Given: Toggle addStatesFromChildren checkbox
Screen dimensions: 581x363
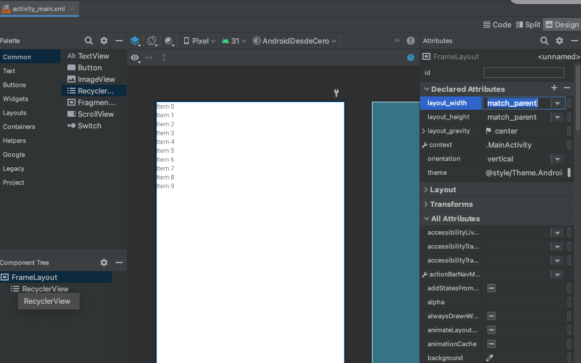Looking at the screenshot, I should pyautogui.click(x=492, y=288).
